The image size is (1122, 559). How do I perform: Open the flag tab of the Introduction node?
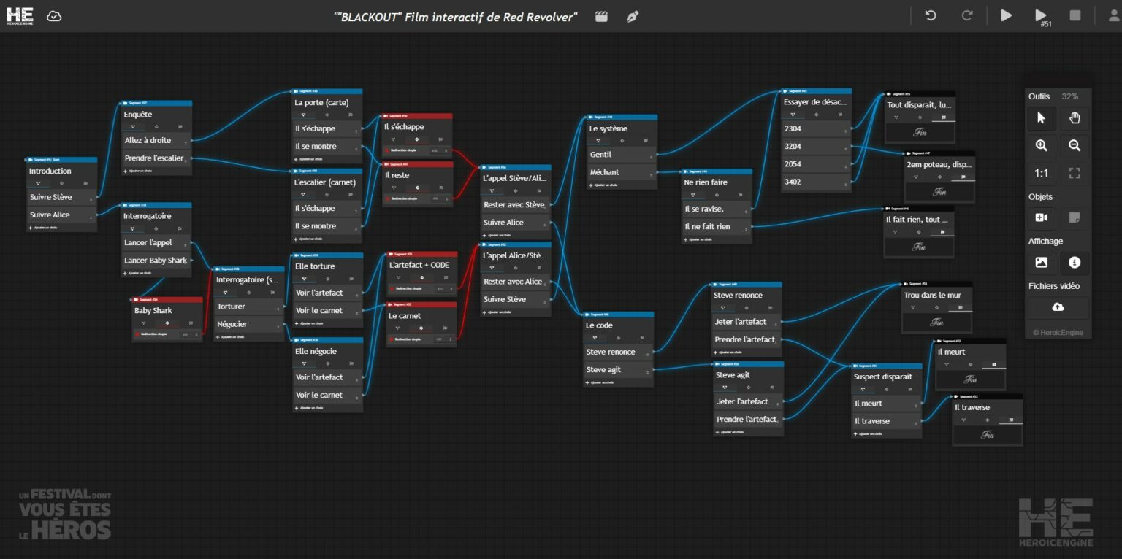tap(85, 183)
